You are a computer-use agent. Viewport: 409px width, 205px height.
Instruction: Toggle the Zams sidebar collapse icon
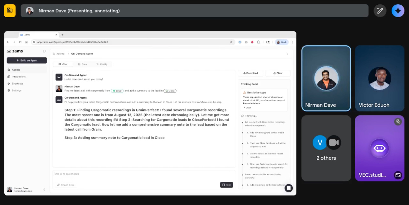(44, 51)
